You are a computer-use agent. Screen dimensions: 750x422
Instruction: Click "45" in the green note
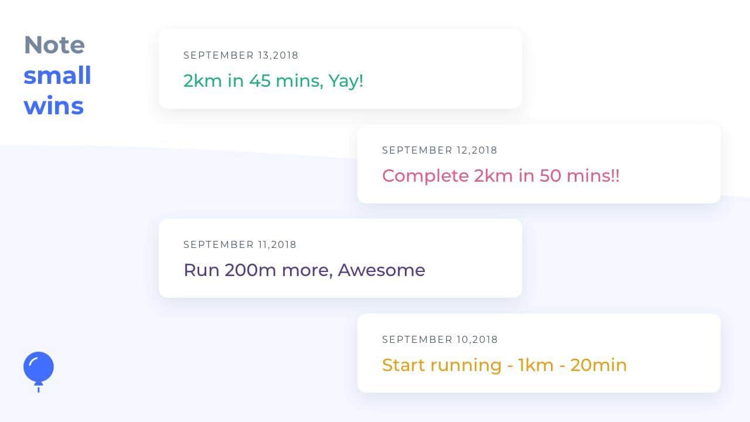(260, 81)
